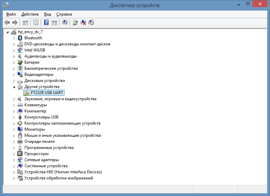Click the Device Manager title bar icon
The width and height of the screenshot is (270, 196).
pos(6,5)
